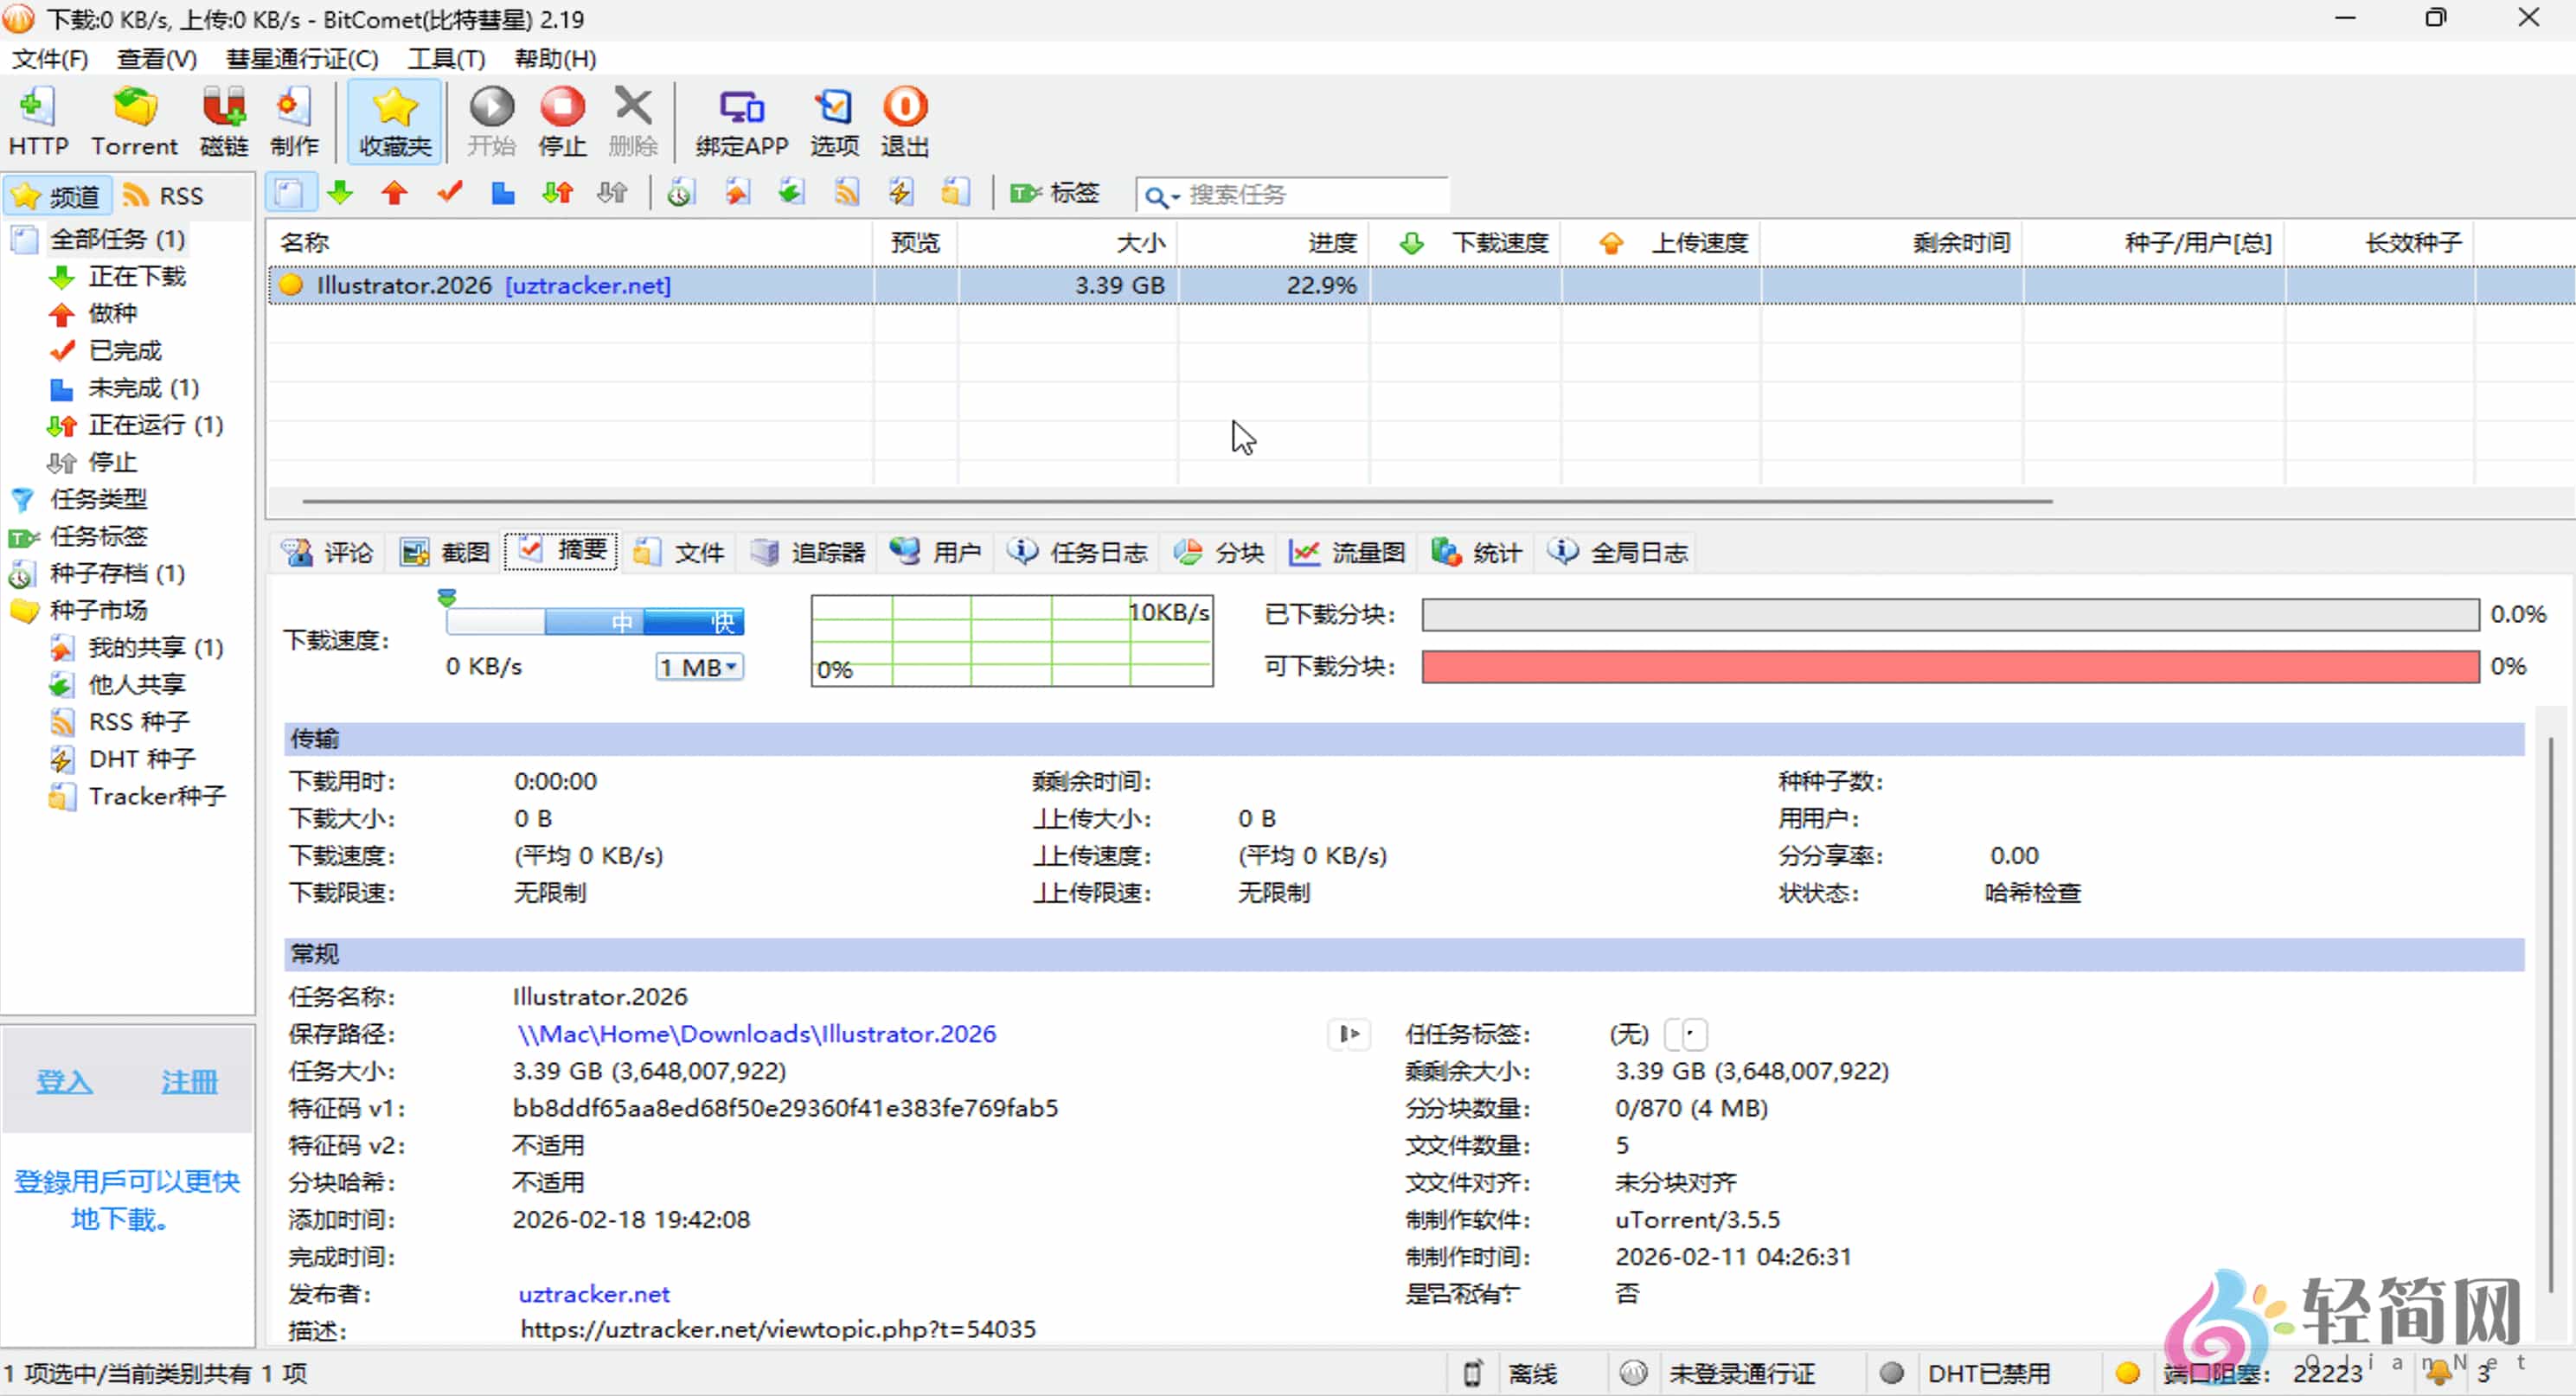
Task: Open a Torrent file
Action: point(134,120)
